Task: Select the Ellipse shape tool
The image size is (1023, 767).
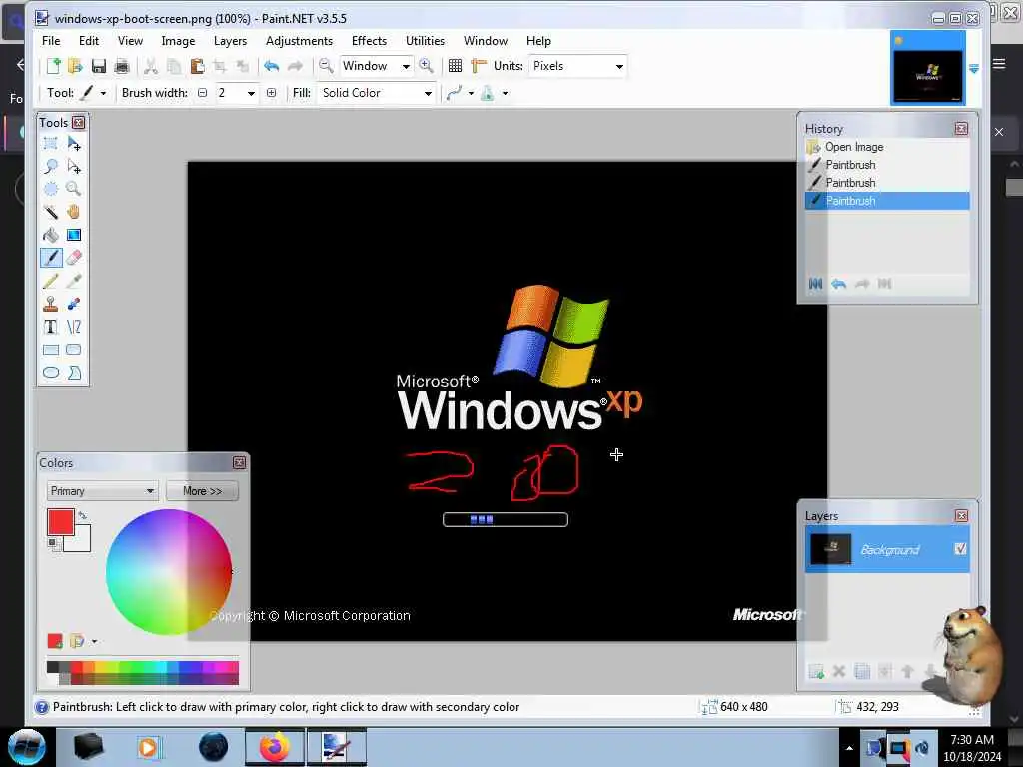Action: [50, 373]
